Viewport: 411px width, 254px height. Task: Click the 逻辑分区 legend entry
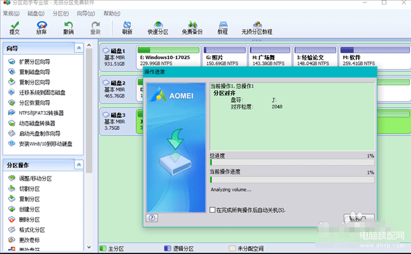point(179,248)
